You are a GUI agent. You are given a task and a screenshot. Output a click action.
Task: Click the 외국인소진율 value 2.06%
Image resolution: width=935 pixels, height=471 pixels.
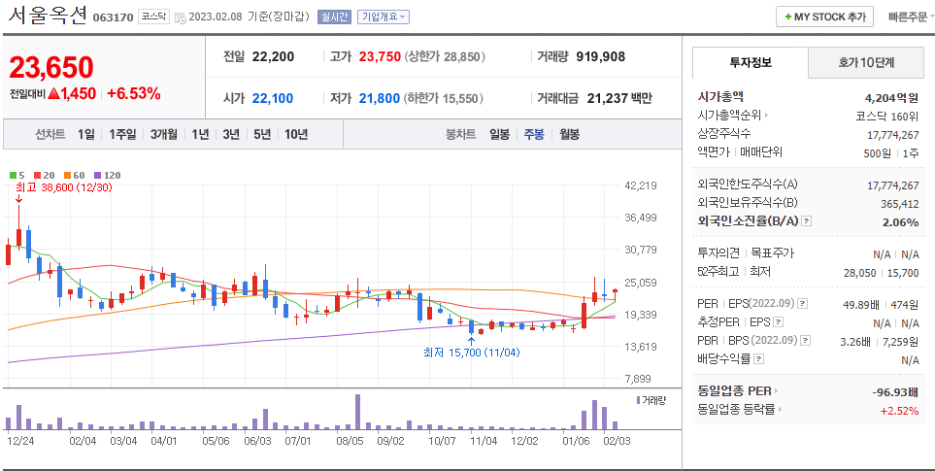point(900,221)
